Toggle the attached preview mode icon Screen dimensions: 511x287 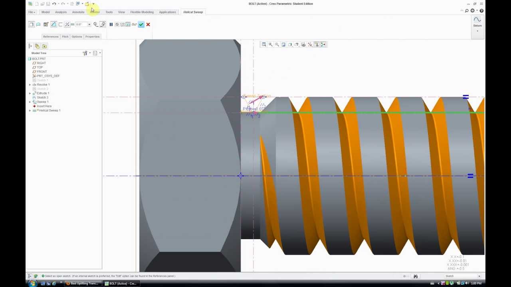(128, 24)
